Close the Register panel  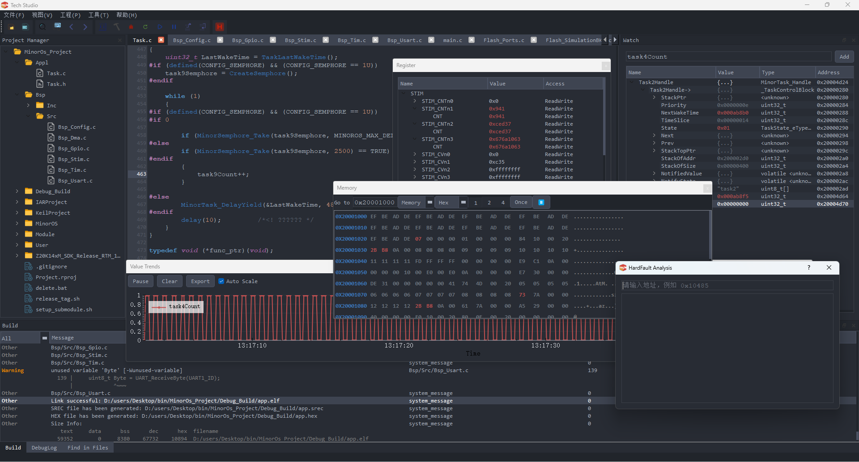coord(605,66)
